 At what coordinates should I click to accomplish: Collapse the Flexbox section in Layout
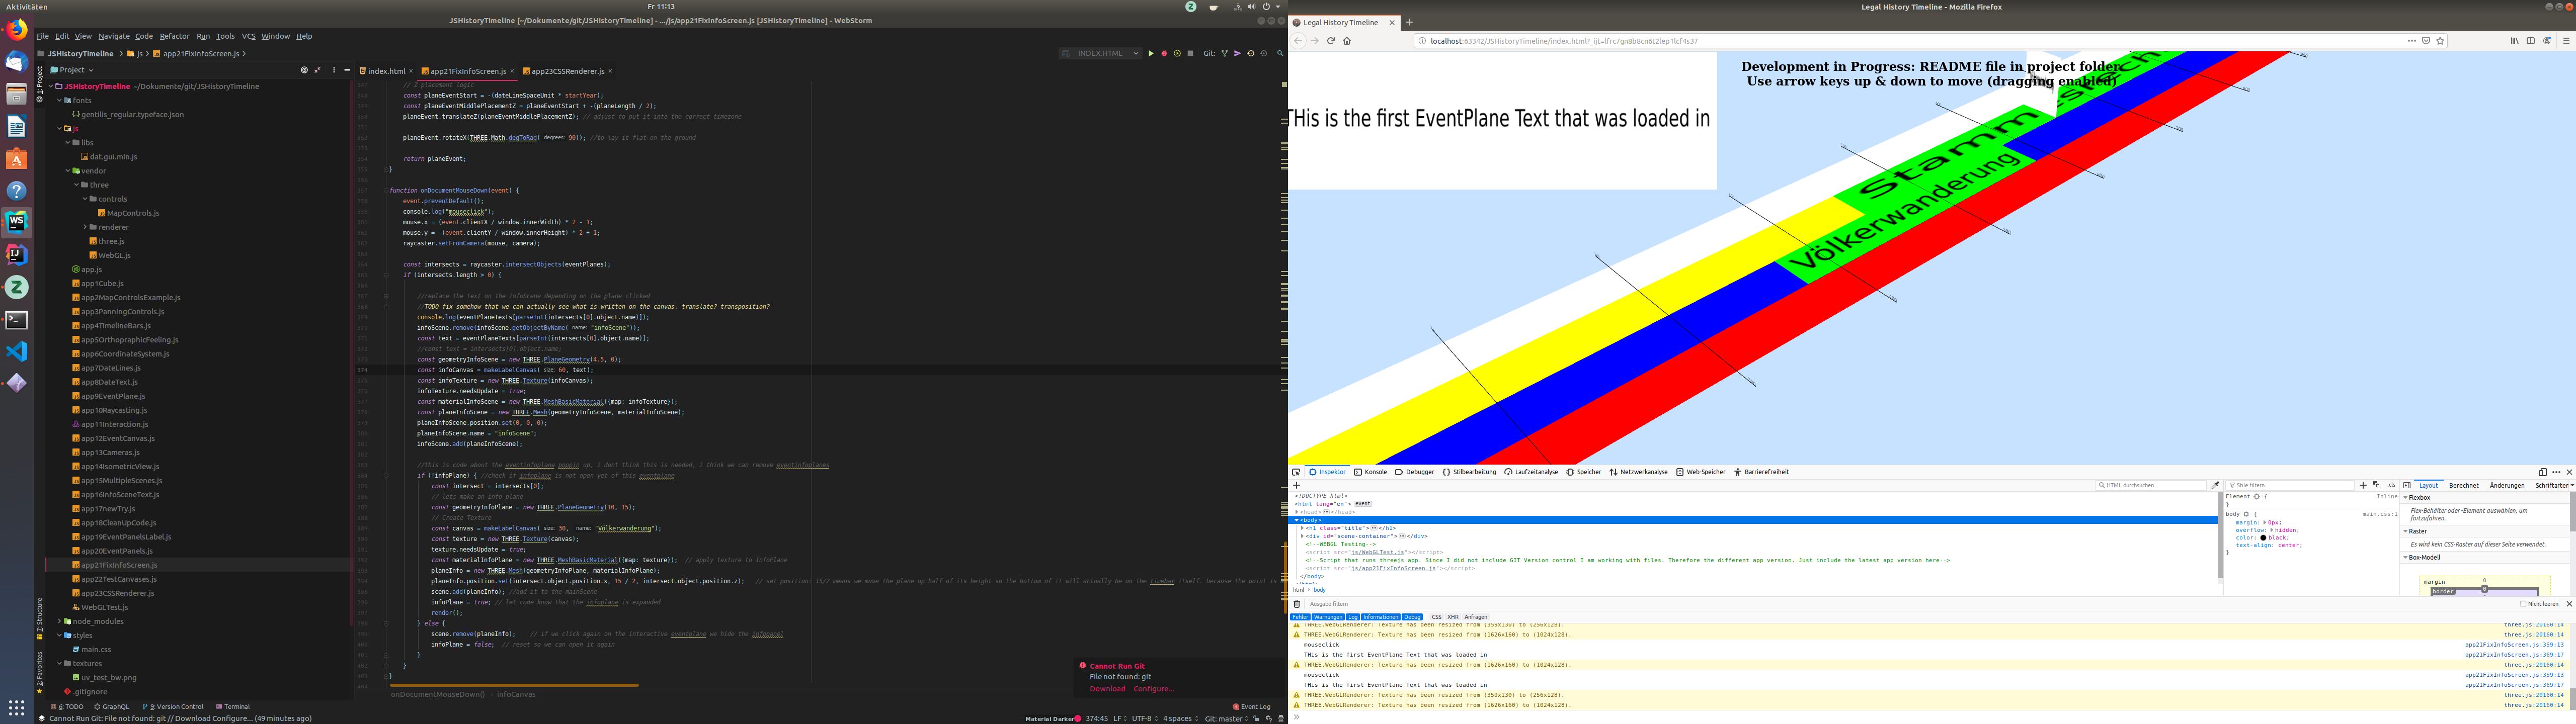coord(2406,497)
